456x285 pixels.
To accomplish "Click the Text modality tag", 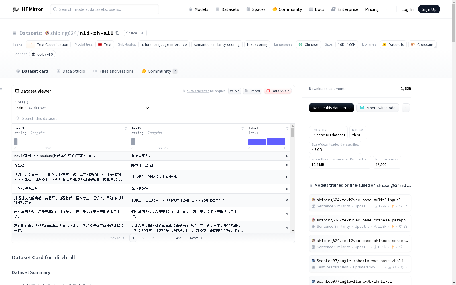I will pos(105,44).
